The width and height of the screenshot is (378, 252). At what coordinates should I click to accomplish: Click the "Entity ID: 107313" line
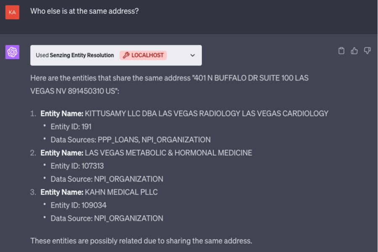point(77,166)
